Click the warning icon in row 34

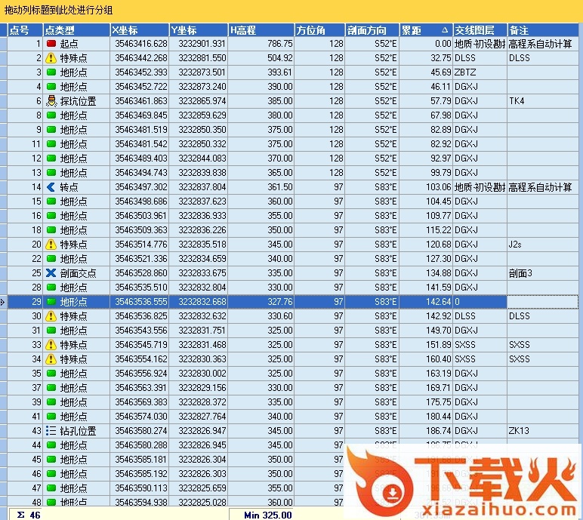(51, 359)
